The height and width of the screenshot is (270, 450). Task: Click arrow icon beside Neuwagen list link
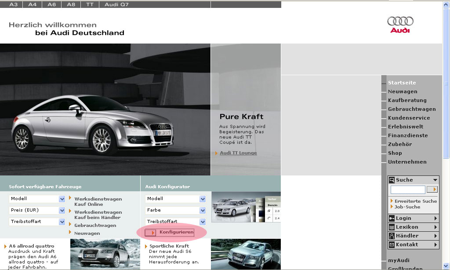[70, 232]
